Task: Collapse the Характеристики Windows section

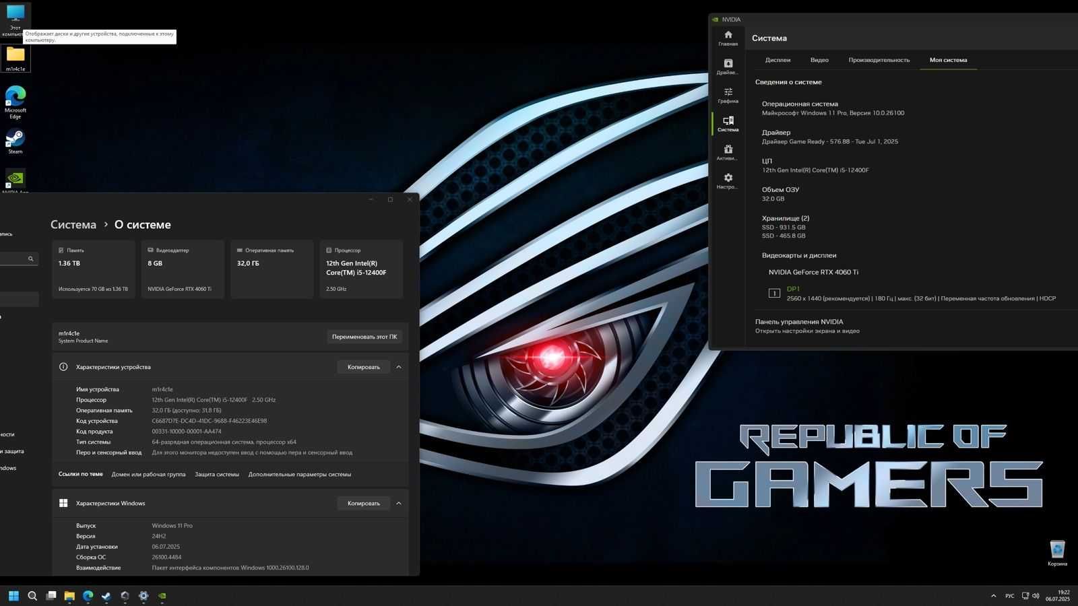Action: tap(399, 503)
